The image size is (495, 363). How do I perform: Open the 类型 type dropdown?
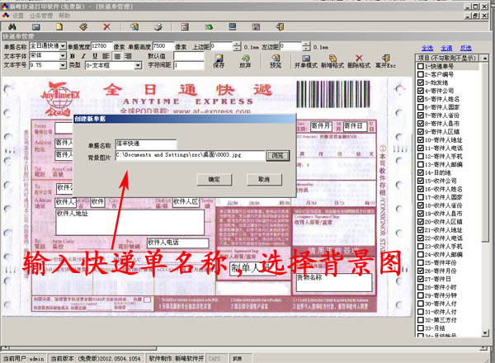click(138, 66)
